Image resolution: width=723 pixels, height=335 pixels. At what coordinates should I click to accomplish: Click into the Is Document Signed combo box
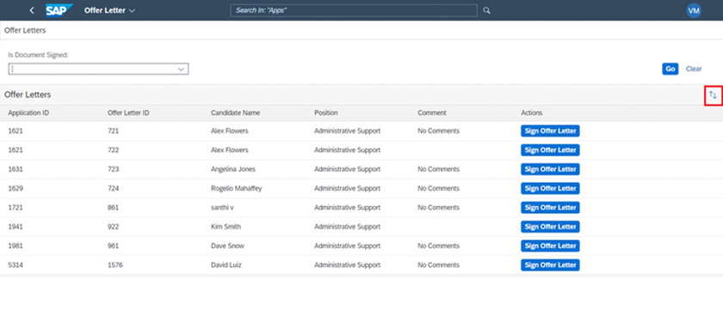coord(98,69)
